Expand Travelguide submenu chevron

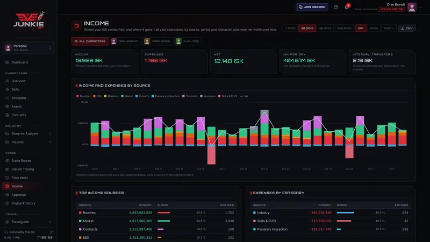point(50,222)
